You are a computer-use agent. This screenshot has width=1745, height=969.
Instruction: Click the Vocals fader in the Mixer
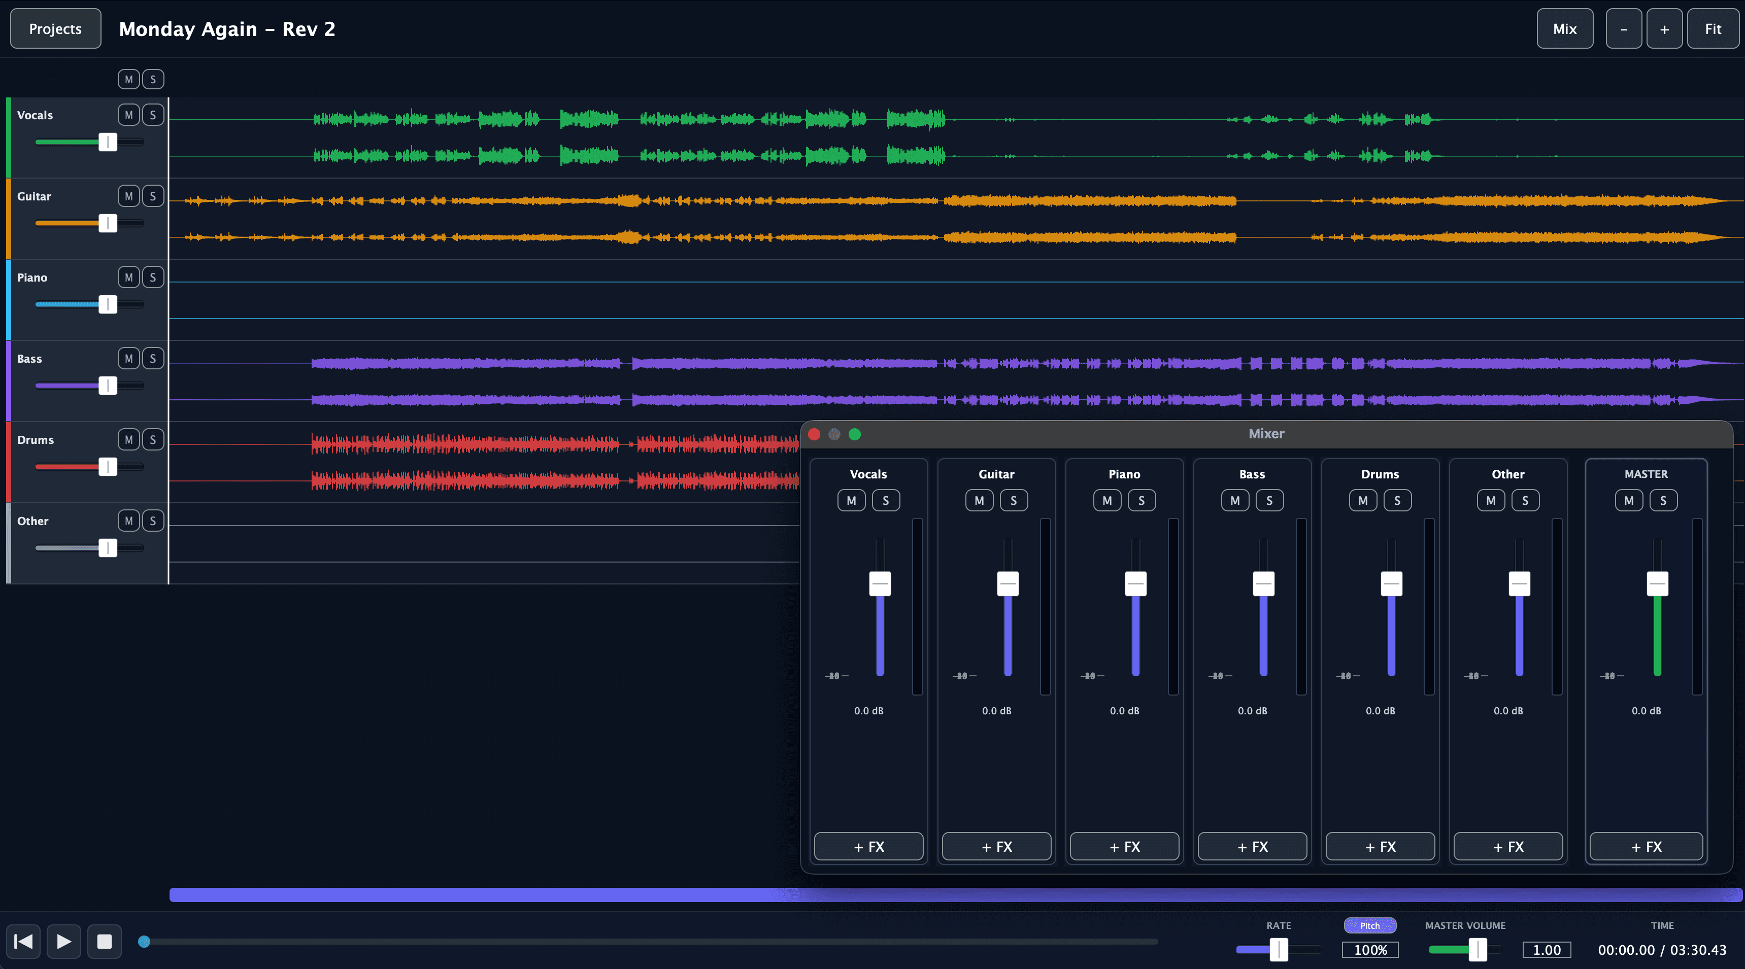(x=880, y=584)
